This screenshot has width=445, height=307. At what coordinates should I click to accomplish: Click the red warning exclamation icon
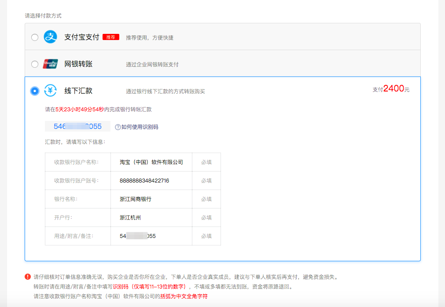point(28,277)
